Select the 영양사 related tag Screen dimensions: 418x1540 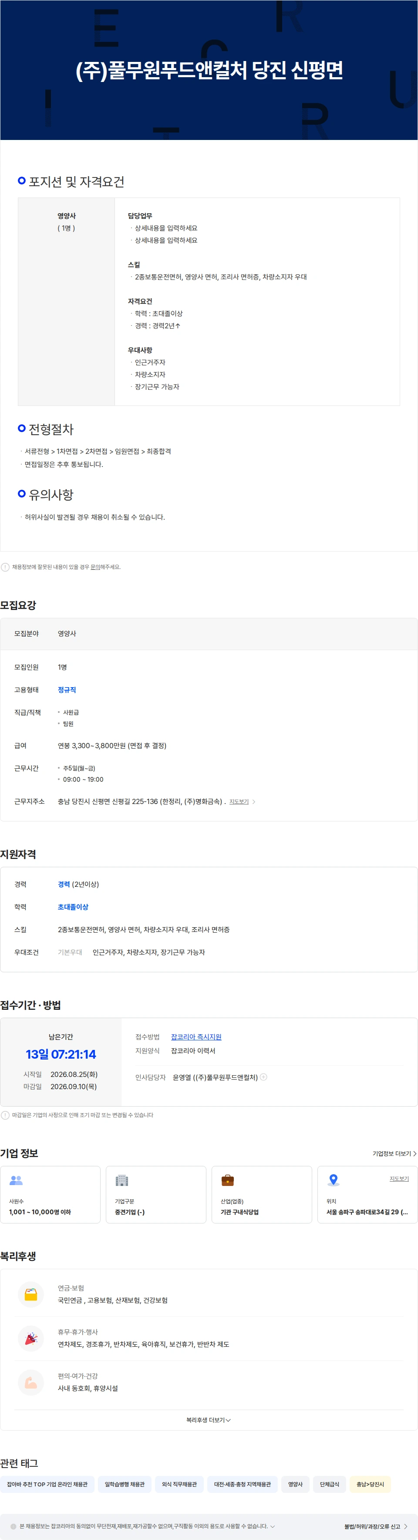coord(295,1484)
